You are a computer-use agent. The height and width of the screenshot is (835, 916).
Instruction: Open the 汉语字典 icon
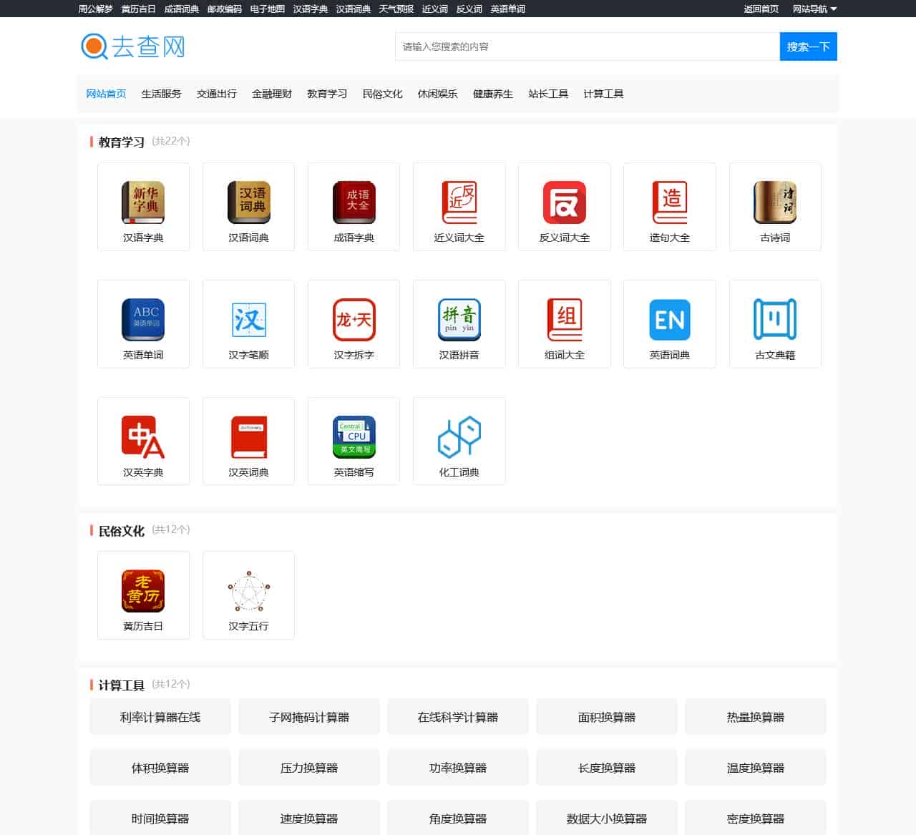[143, 207]
